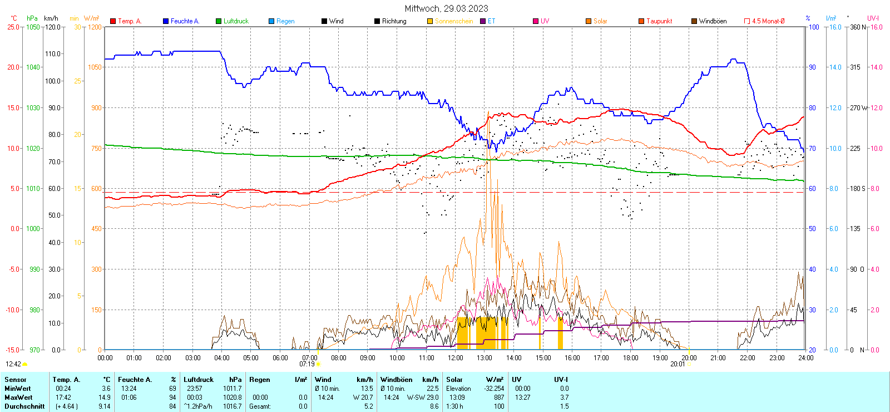Click the yellow Sonnenschein legend square
The width and height of the screenshot is (890, 412).
(430, 21)
